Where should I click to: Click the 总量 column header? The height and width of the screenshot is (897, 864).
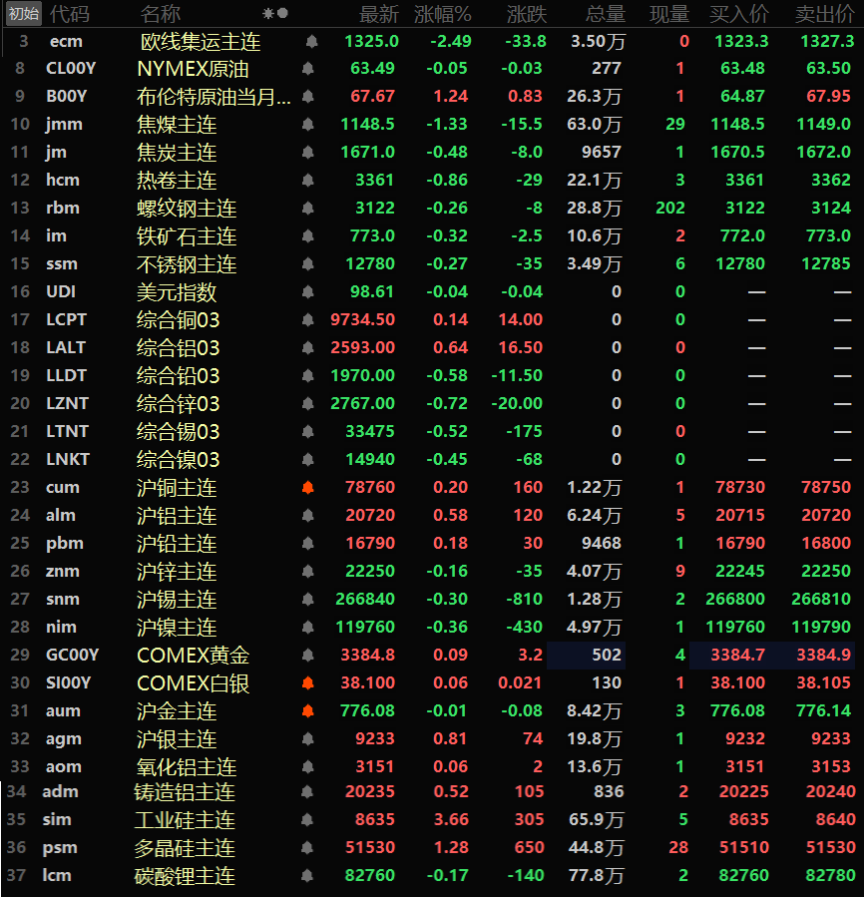(606, 14)
